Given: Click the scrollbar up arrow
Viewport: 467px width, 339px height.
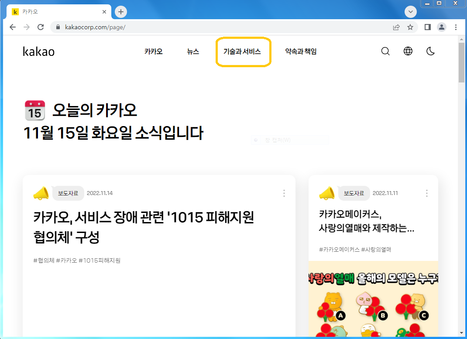Looking at the screenshot, I should [x=461, y=39].
